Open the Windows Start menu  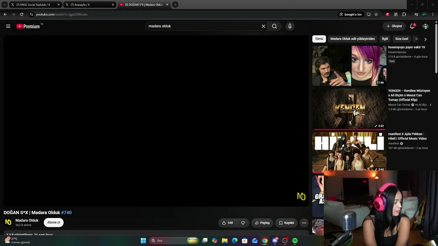pos(143,241)
